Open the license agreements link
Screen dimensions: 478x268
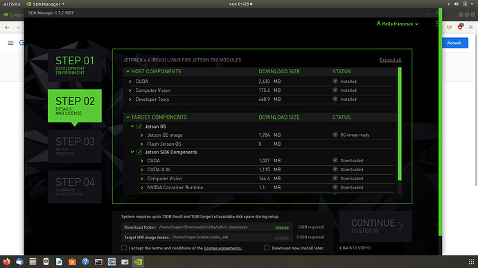(x=223, y=248)
